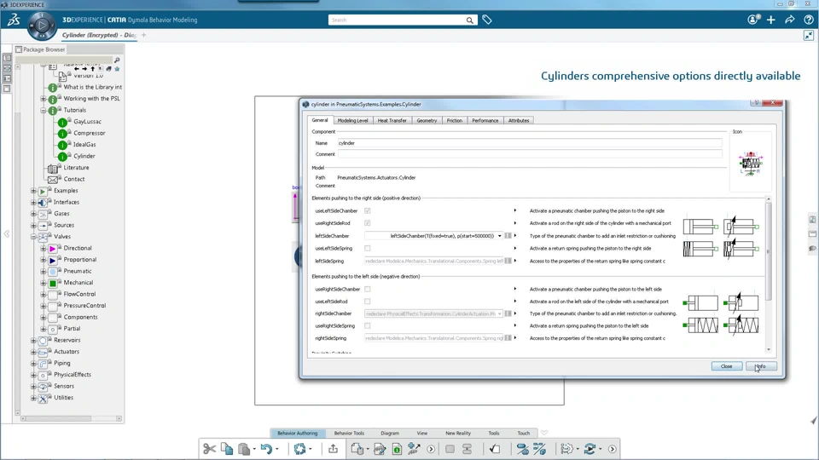Click the 3DEXPERIENCE compass icon
Screen dimensions: 819x460
coord(41,25)
